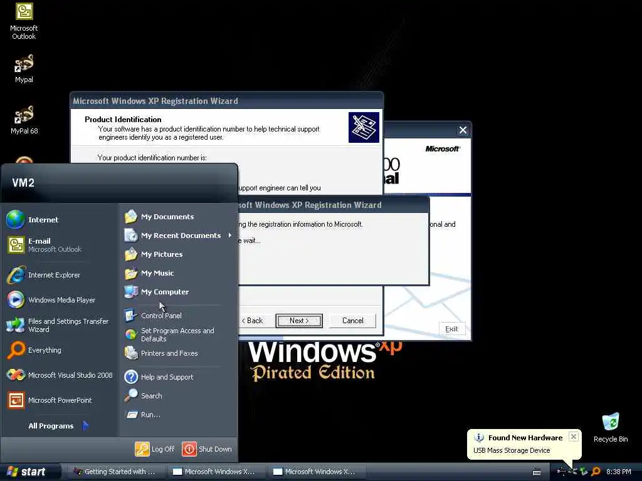Launch Internet Explorer from the Start menu
Screen dimensions: 642x481
click(44, 275)
